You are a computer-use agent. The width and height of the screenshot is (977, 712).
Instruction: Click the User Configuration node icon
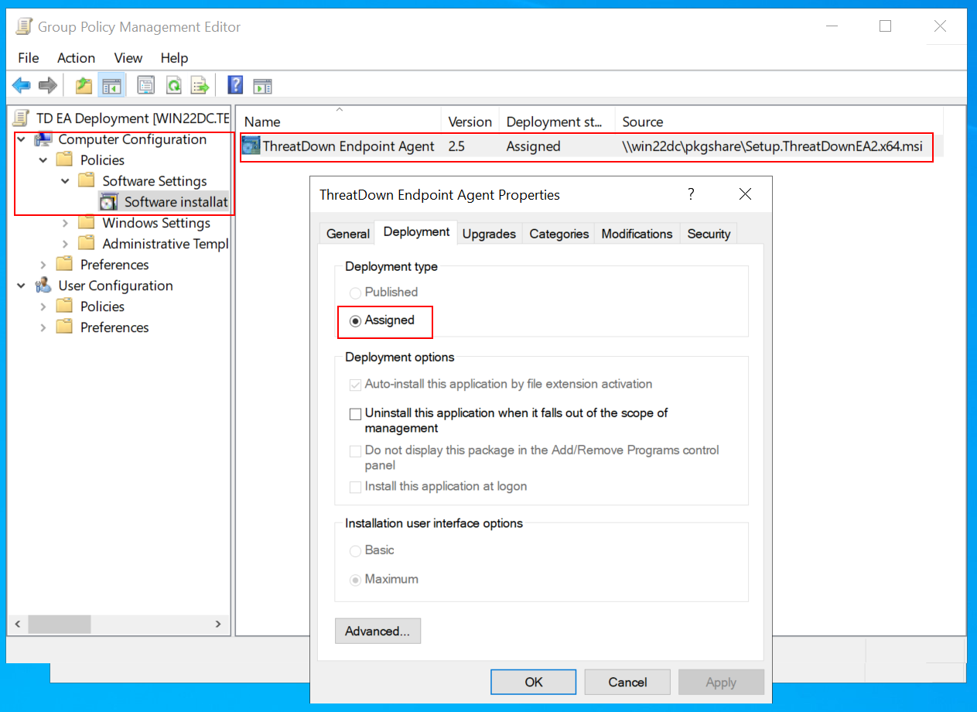(x=44, y=286)
